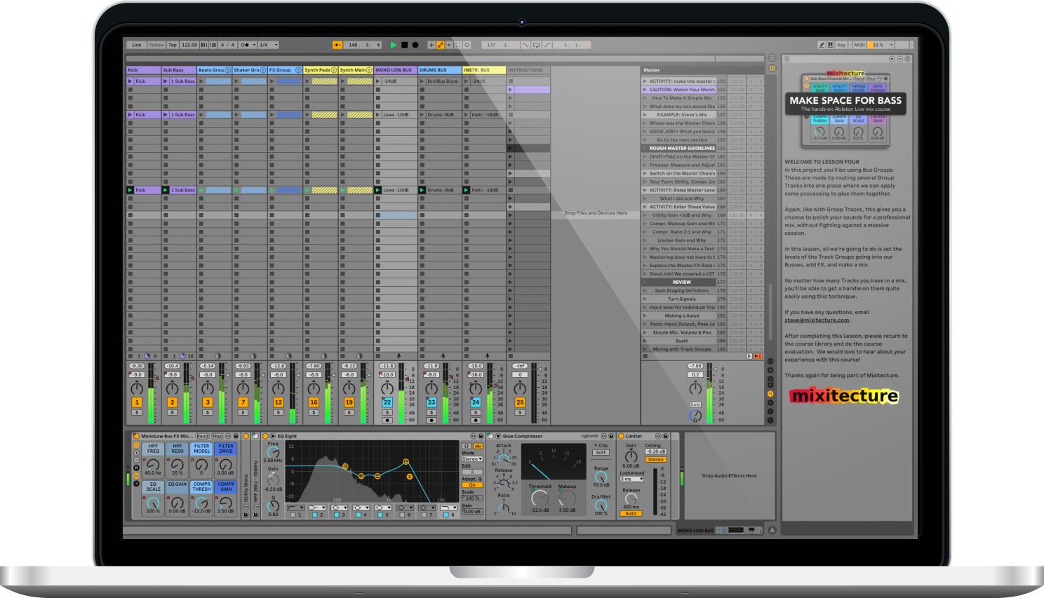Open the EQ Eight Stereo mode dropdown
The height and width of the screenshot is (598, 1044).
[472, 458]
